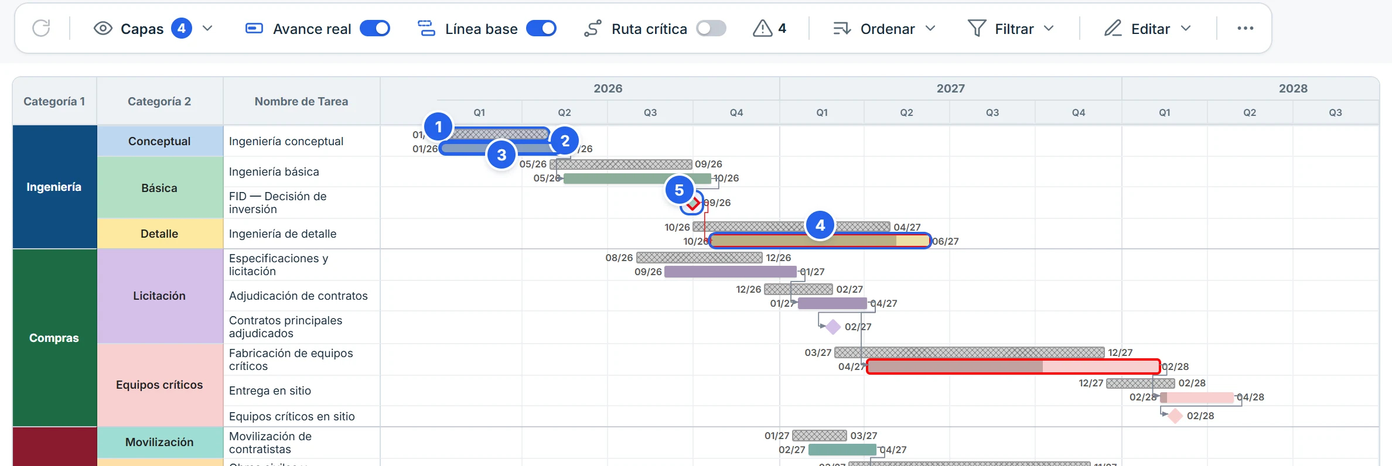Select the Movilización subcategory cell

(160, 442)
